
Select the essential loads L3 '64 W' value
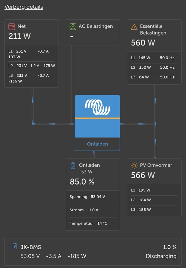[144, 77]
